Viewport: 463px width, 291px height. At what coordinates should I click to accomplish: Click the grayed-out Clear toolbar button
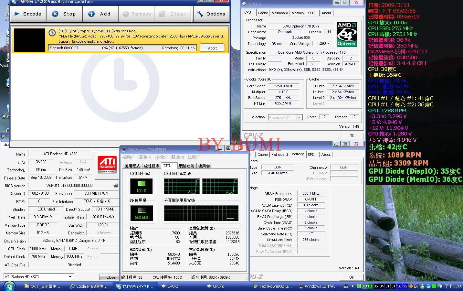coord(174,14)
